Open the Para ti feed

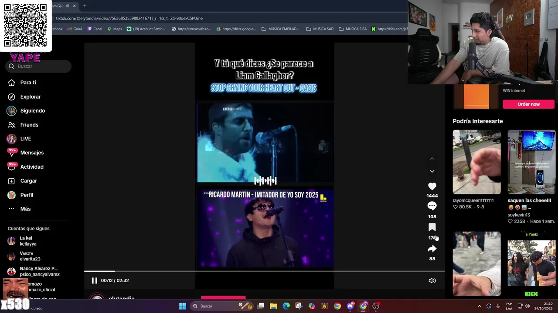[x=28, y=83]
